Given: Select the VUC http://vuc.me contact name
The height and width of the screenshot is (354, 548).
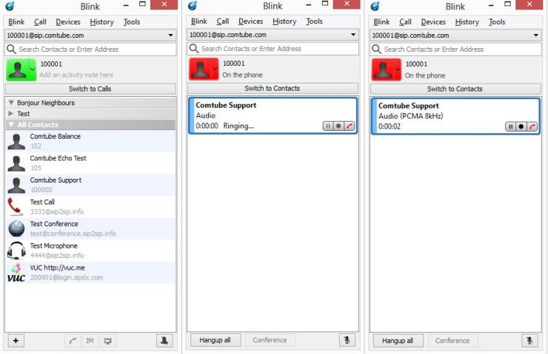Looking at the screenshot, I should pyautogui.click(x=57, y=268).
